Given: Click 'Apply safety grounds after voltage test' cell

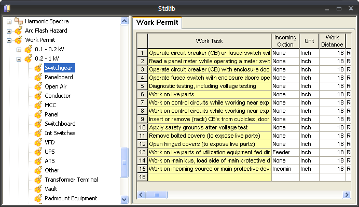Looking at the screenshot, I should click(x=210, y=127).
